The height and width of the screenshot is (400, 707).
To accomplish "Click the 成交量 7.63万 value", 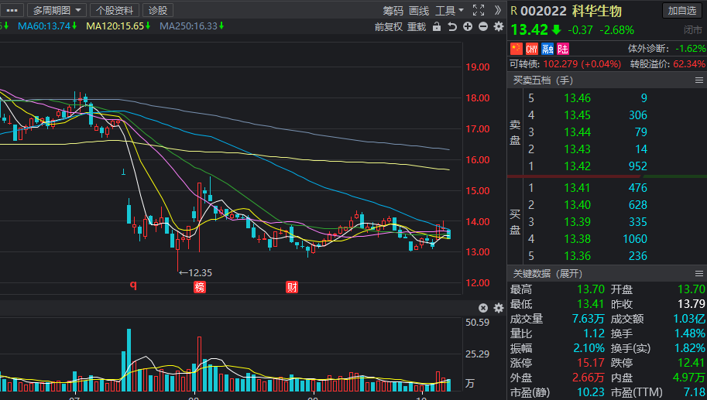I will pyautogui.click(x=588, y=319).
